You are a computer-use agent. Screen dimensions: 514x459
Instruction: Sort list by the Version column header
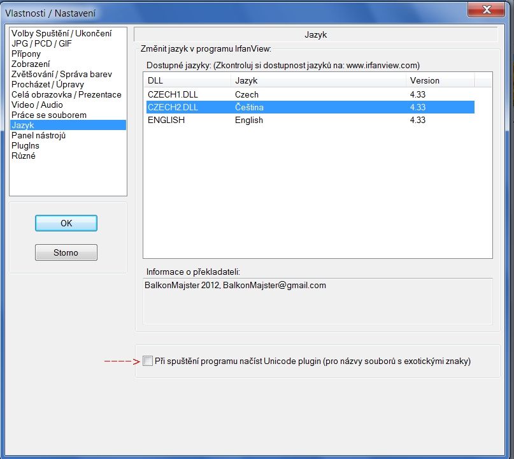(440, 80)
